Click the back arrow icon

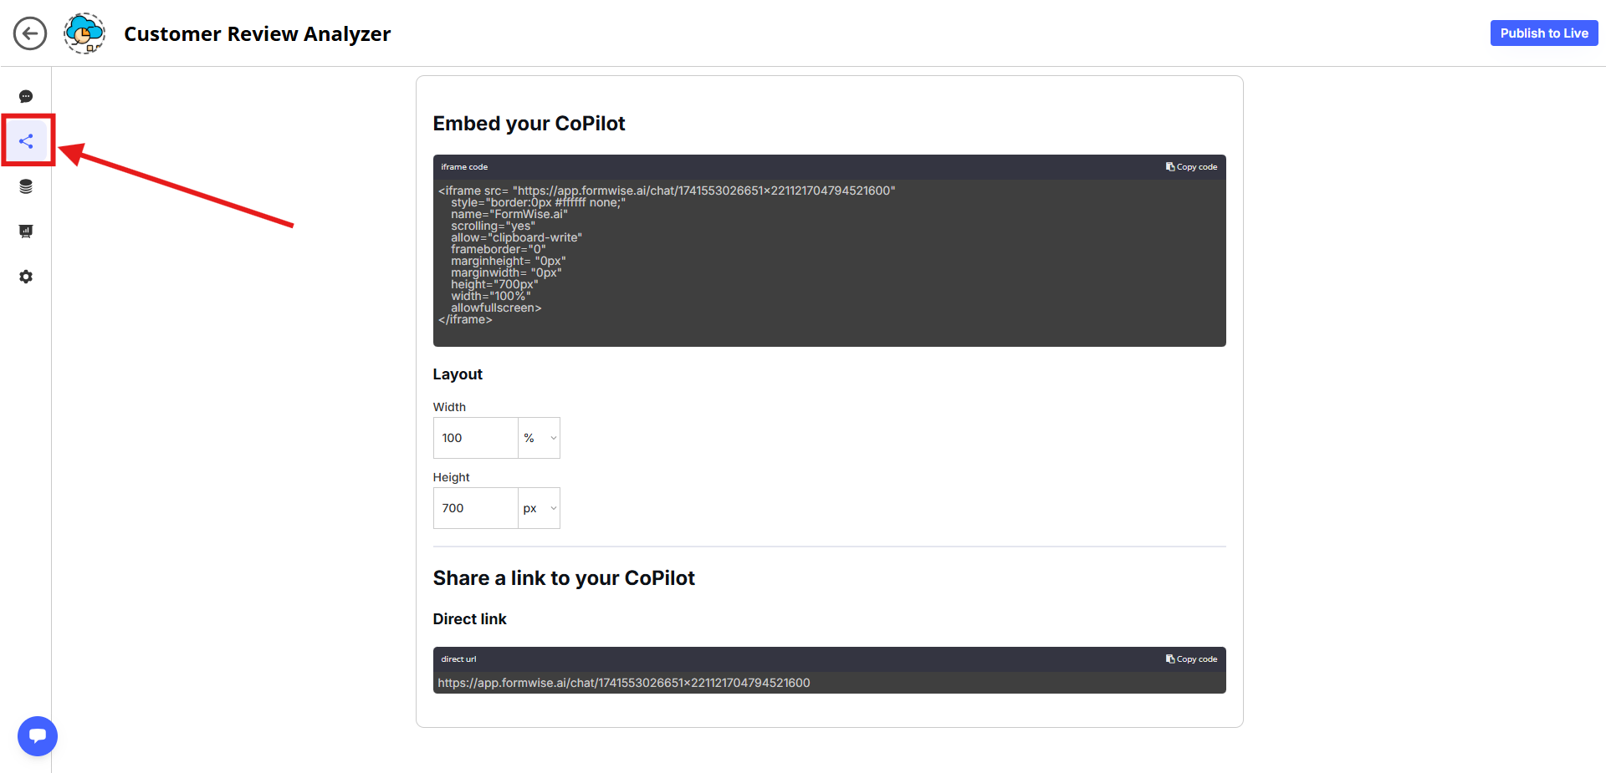30,33
